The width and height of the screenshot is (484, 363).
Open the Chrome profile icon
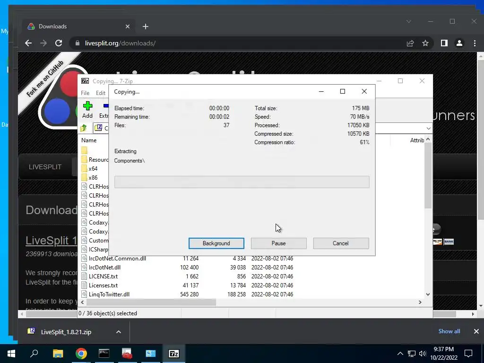(x=459, y=43)
